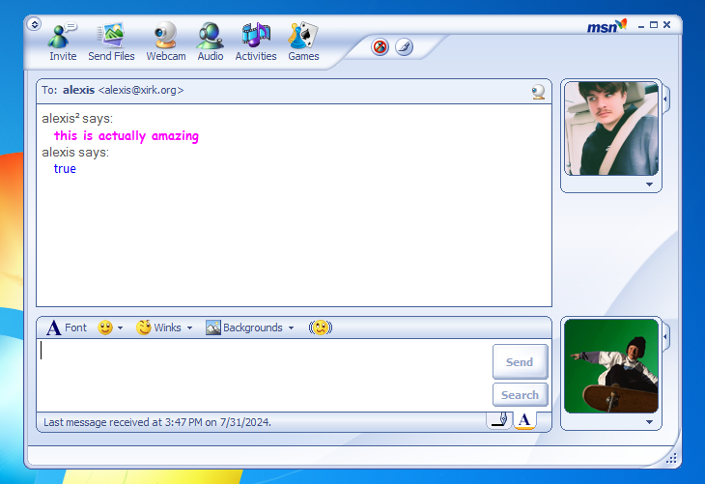Image resolution: width=705 pixels, height=484 pixels.
Task: Open the Backgrounds dropdown
Action: pyautogui.click(x=250, y=327)
